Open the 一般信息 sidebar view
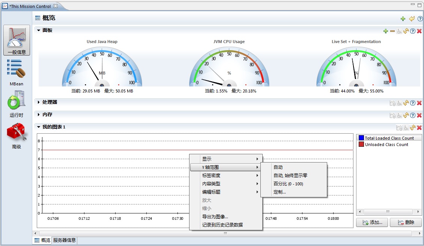 coord(17,40)
